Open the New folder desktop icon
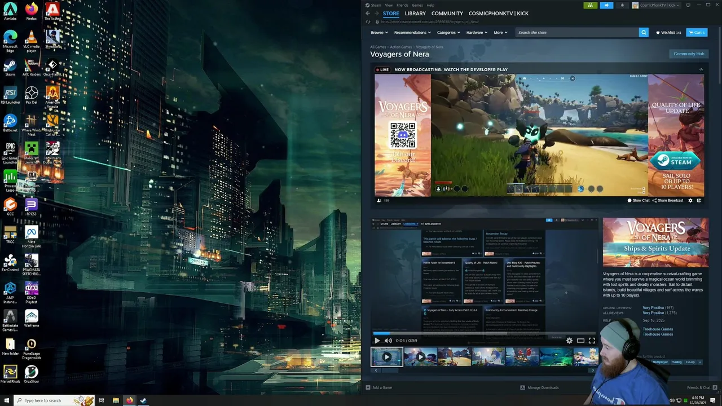Viewport: 722px width, 406px height. point(10,346)
